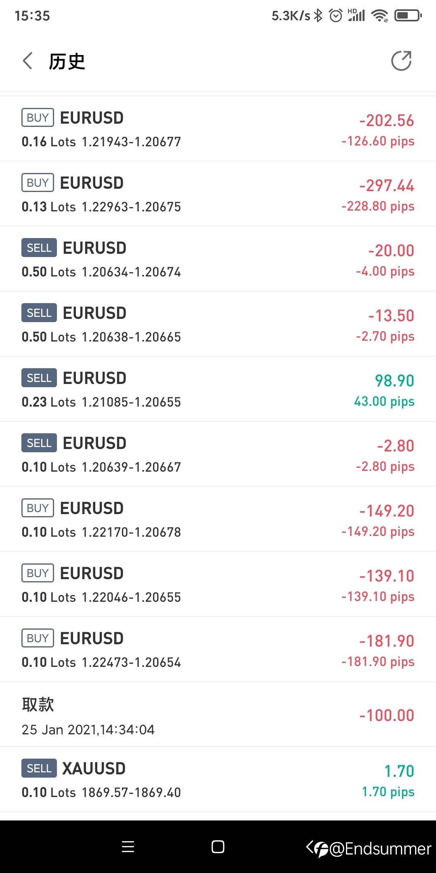Tap the back arrow icon
Viewport: 436px width, 873px height.
pos(27,61)
